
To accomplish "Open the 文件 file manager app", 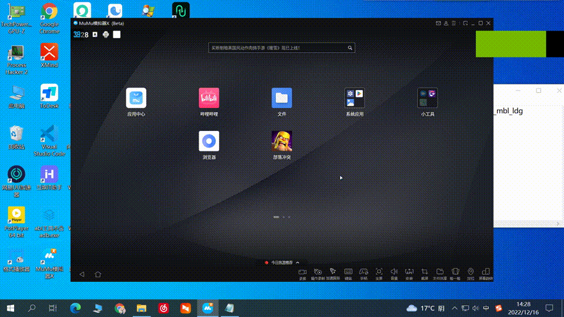I will [x=281, y=98].
